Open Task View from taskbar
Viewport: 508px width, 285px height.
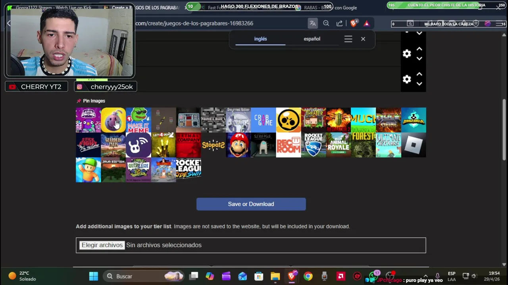194,276
